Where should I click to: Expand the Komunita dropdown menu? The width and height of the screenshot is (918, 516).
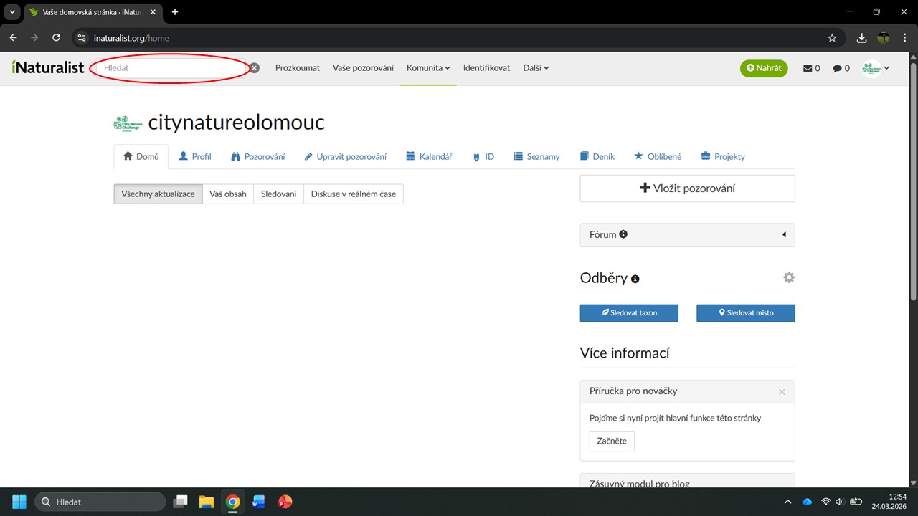tap(428, 68)
